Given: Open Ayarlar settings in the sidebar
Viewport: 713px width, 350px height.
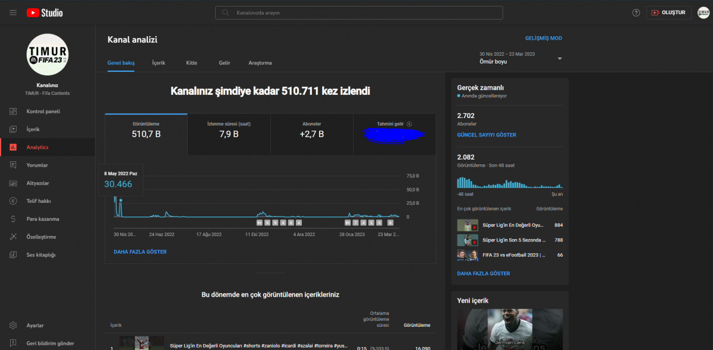Looking at the screenshot, I should (x=48, y=326).
